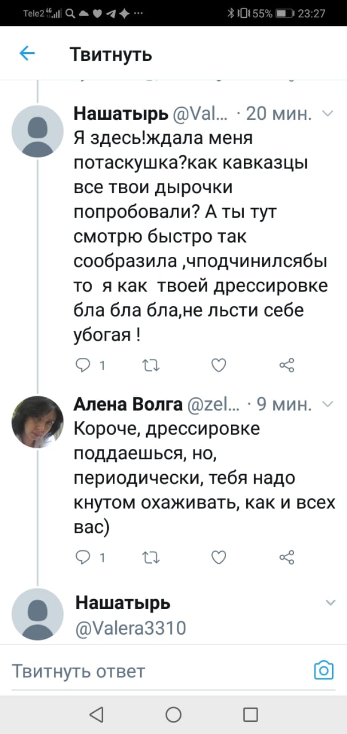Image resolution: width=347 pixels, height=734 pixels.
Task: Tap the back arrow in header
Action: tap(27, 54)
